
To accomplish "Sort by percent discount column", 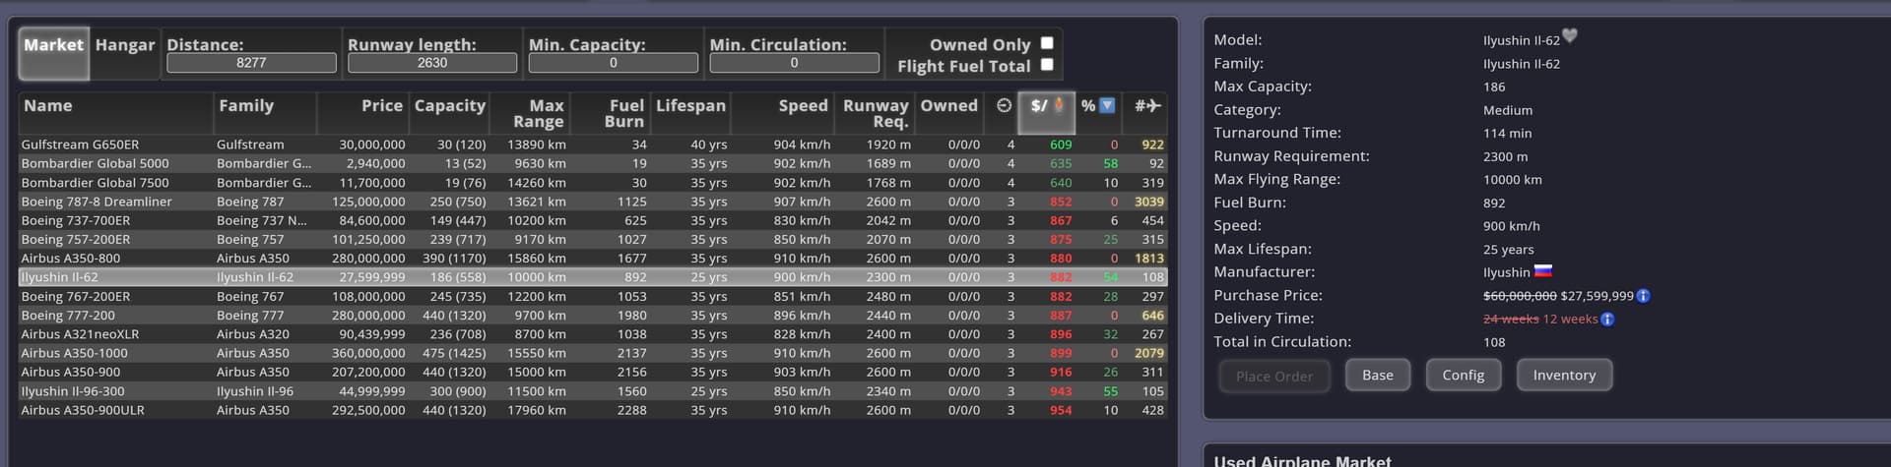I will coord(1097,113).
